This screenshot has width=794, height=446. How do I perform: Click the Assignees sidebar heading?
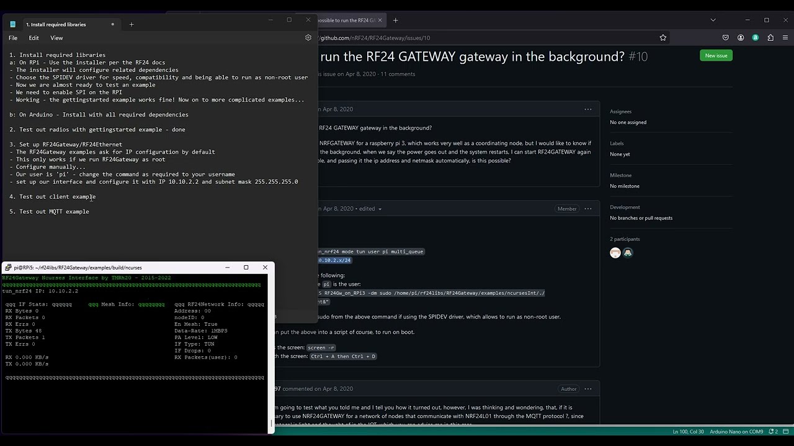[620, 111]
